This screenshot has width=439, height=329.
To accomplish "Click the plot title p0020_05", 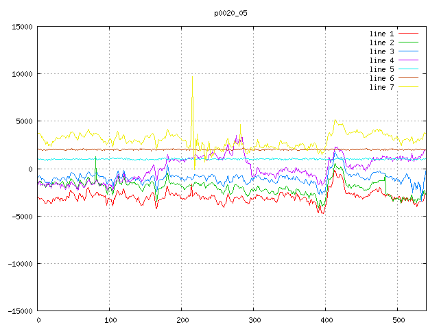I will click(x=230, y=14).
